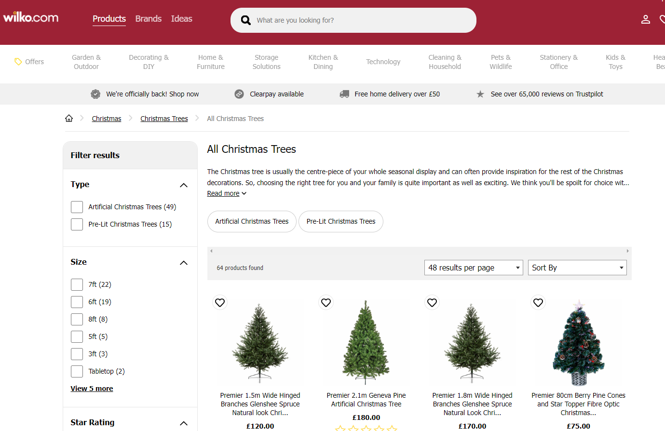Click the 'Clearpay available' link
The height and width of the screenshot is (431, 665).
pyautogui.click(x=277, y=94)
